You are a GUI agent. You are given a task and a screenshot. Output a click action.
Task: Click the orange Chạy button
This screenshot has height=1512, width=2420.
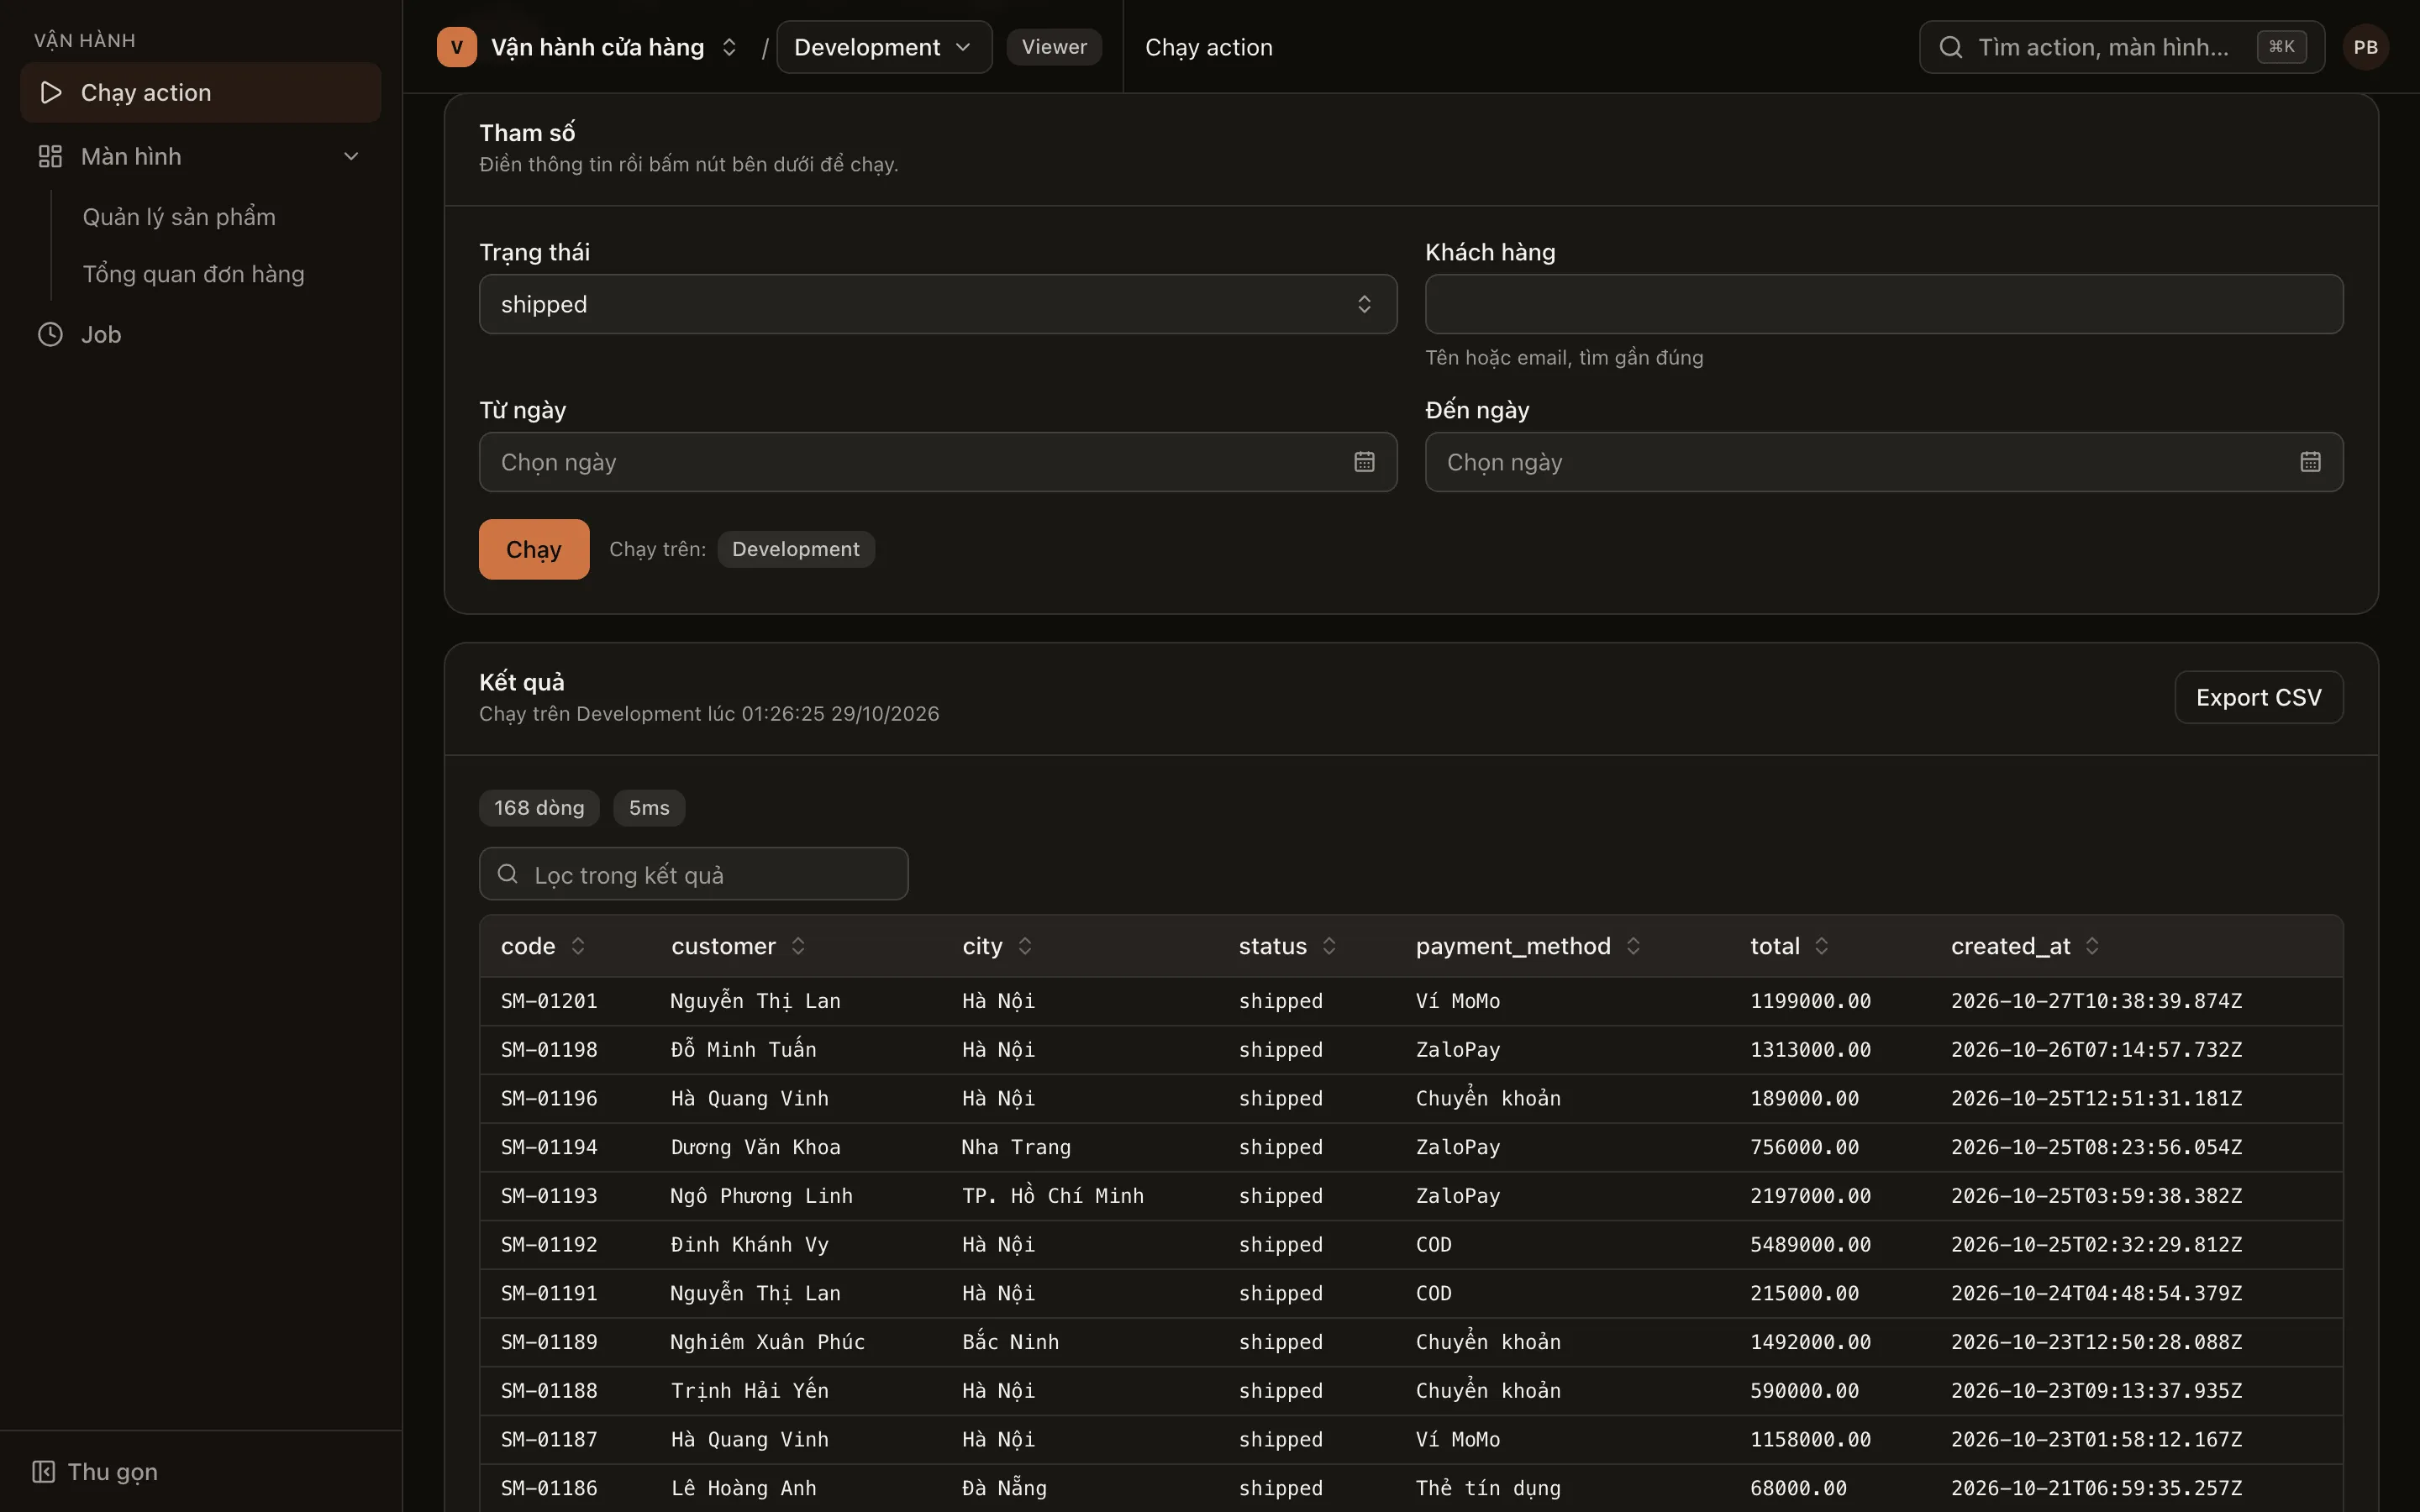tap(534, 549)
